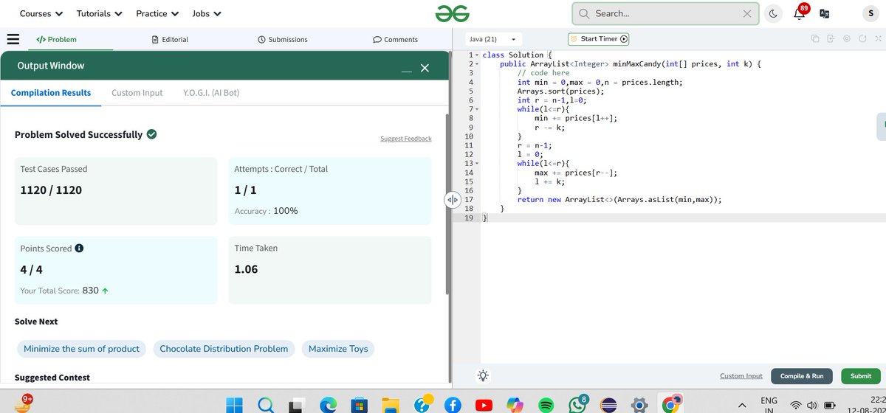The width and height of the screenshot is (886, 413).
Task: Click the lightbulb hint icon below editor
Action: pos(483,375)
